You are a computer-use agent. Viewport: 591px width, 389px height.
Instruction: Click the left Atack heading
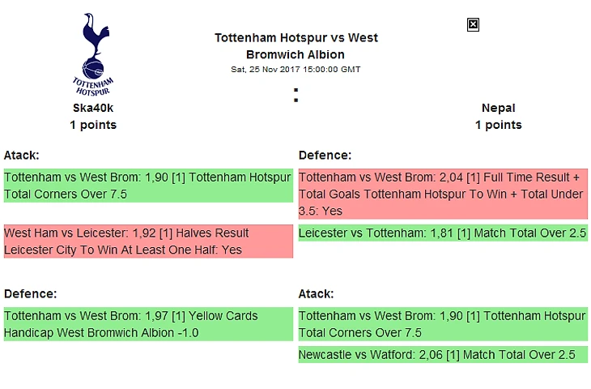click(x=21, y=155)
